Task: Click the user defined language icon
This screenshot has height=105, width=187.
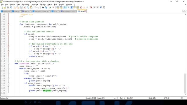Action: [75, 7]
